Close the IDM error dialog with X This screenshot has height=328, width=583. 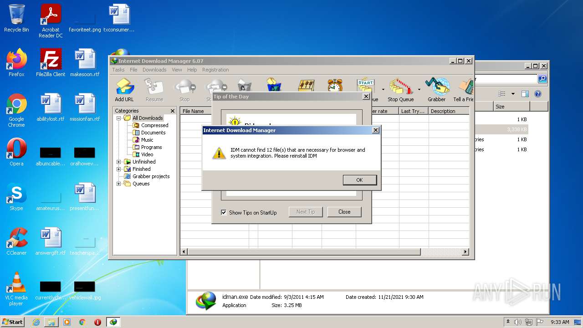point(375,130)
